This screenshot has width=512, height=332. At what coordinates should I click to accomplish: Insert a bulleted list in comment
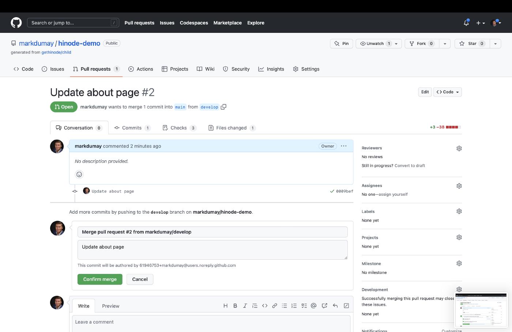click(x=284, y=306)
